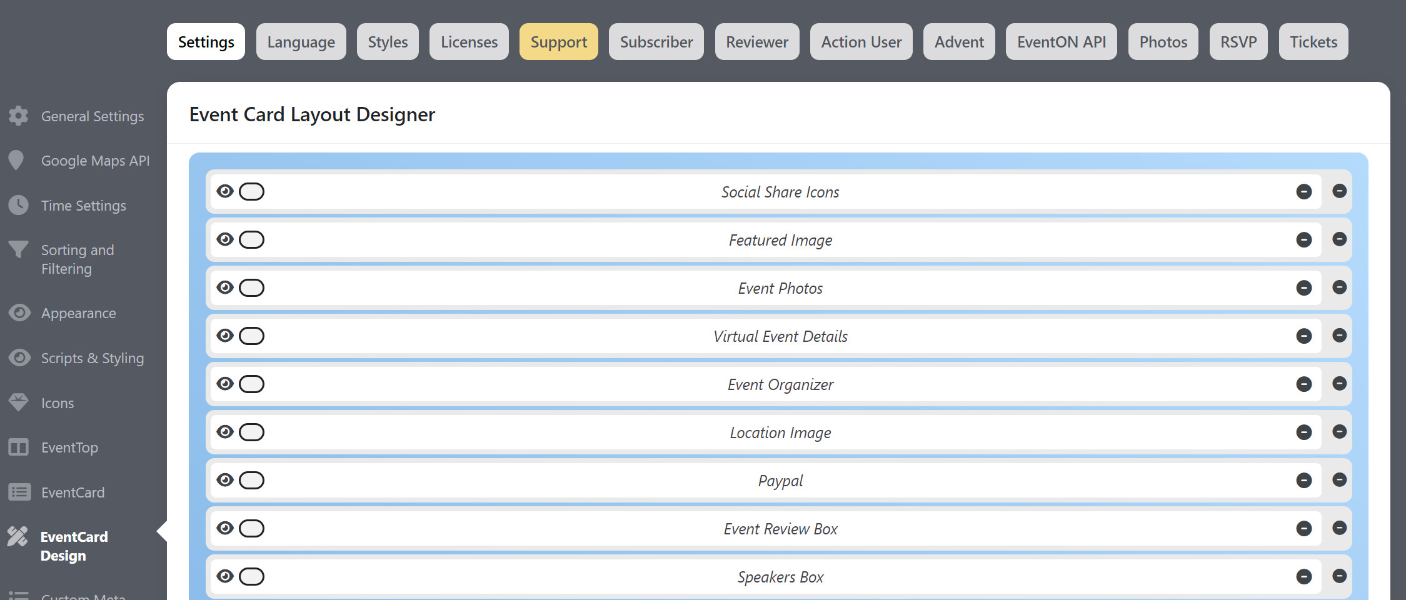The height and width of the screenshot is (600, 1406).
Task: Go to Google Maps API section
Action: [x=96, y=161]
